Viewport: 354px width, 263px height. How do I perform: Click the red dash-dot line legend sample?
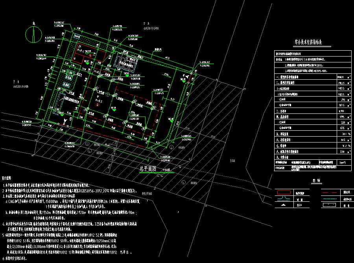tap(330, 193)
